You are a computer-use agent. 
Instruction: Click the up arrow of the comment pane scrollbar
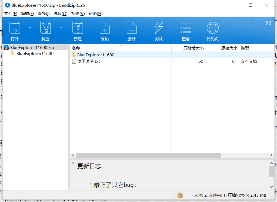(271, 163)
